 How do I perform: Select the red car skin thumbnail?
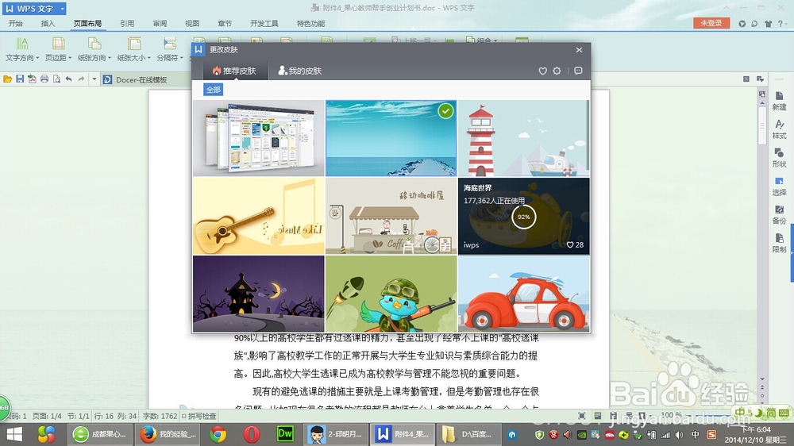point(523,294)
